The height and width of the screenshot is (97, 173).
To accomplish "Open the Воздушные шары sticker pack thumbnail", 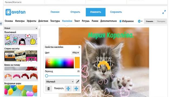I will point(21,91).
